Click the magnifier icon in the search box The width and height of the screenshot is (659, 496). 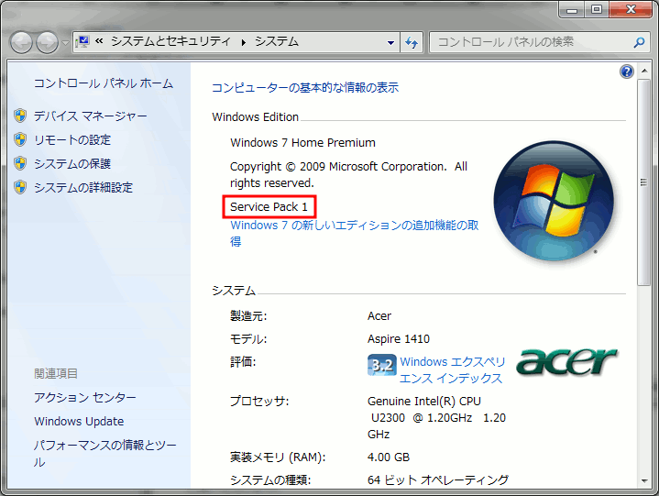coord(639,42)
